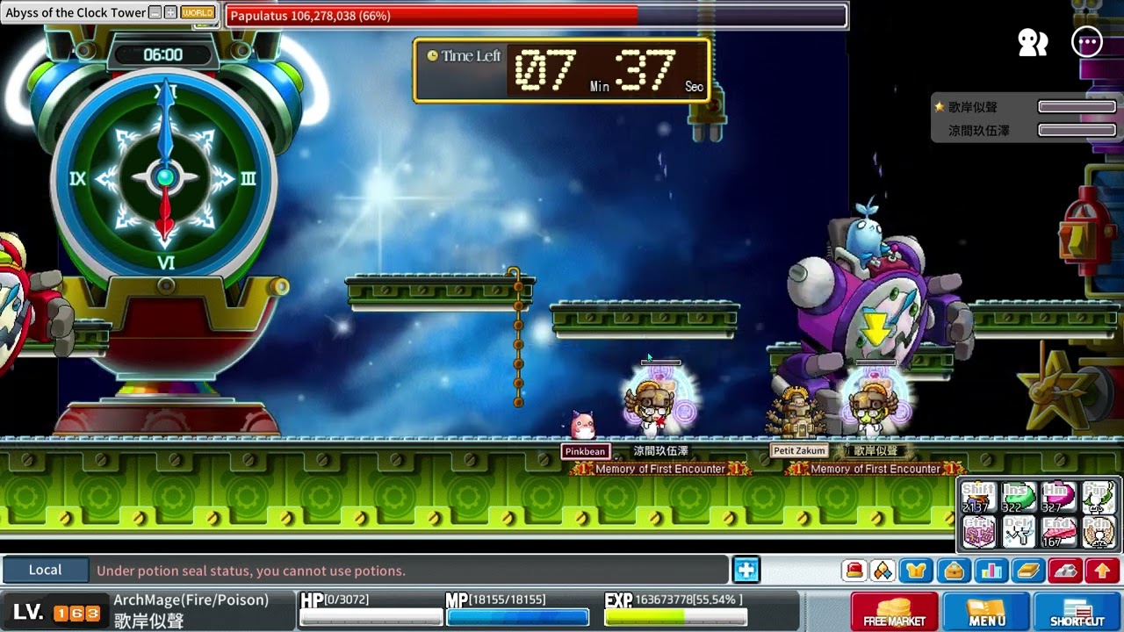This screenshot has width=1124, height=632.
Task: Open the skill book icon
Action: click(1027, 571)
